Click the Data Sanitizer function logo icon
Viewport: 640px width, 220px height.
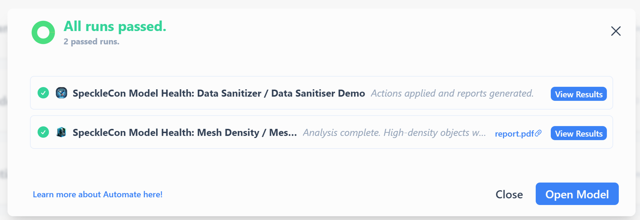61,93
